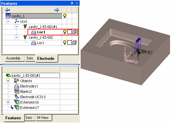Screen dimensions: 171x123
Task: Collapse the Ucs1 tree node
Action: [x=8, y=21]
